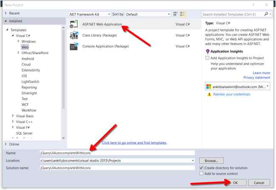Expand the Visual Basic tree node
Screen dimensions: 276x190
tap(13, 116)
